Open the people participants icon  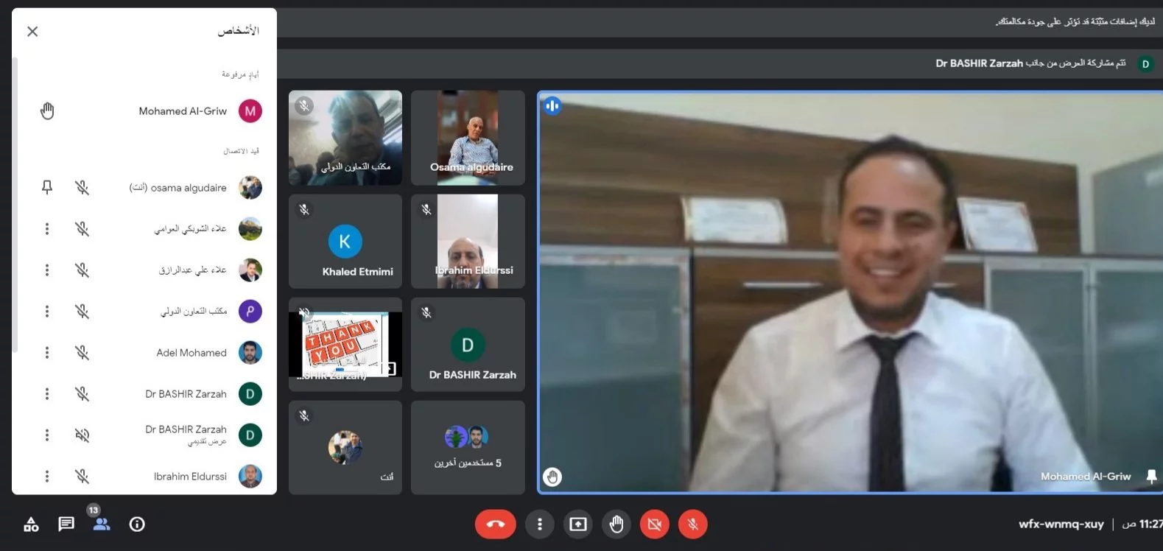(101, 524)
